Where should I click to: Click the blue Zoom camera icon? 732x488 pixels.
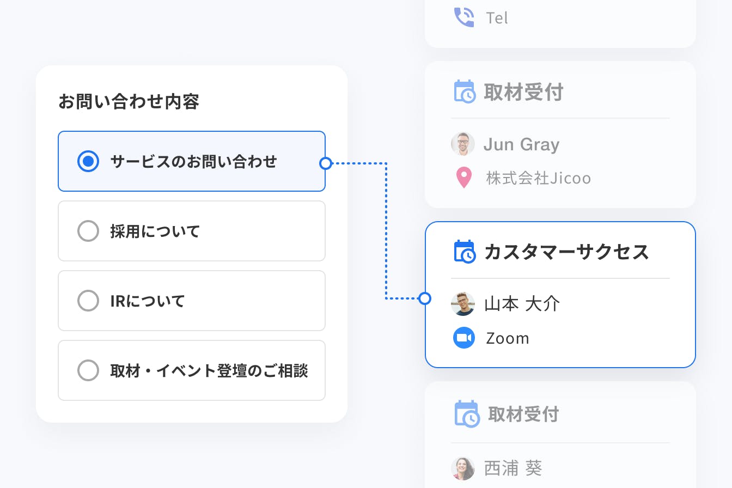(x=464, y=338)
